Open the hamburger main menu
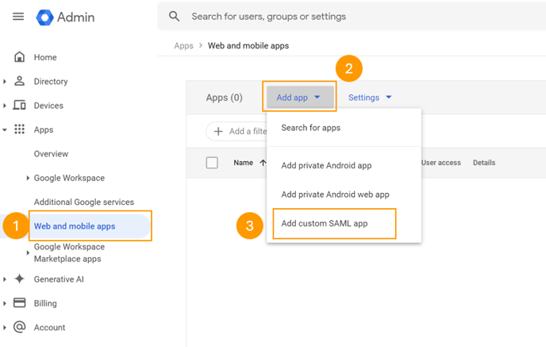The width and height of the screenshot is (546, 347). point(18,17)
